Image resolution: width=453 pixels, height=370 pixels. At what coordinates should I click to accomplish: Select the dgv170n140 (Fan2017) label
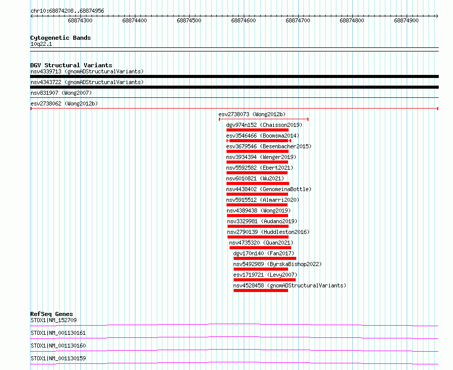264,253
